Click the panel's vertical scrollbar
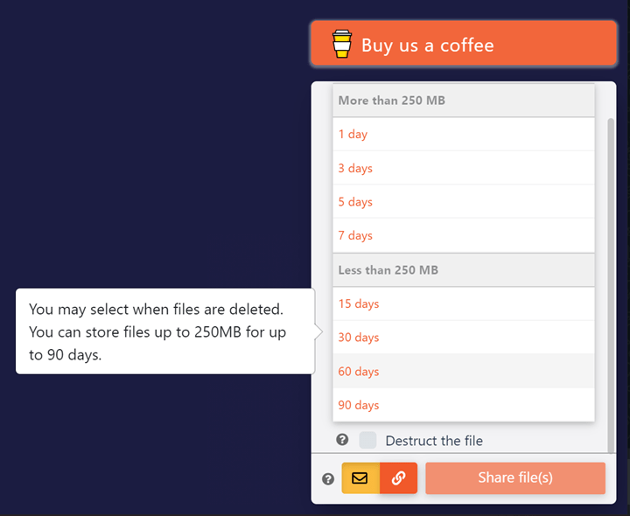Viewport: 630px width, 516px height. click(611, 285)
